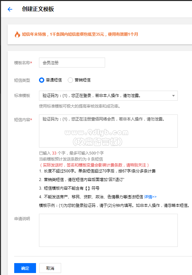Click the 确定 button
The image size is (192, 275).
[25, 268]
